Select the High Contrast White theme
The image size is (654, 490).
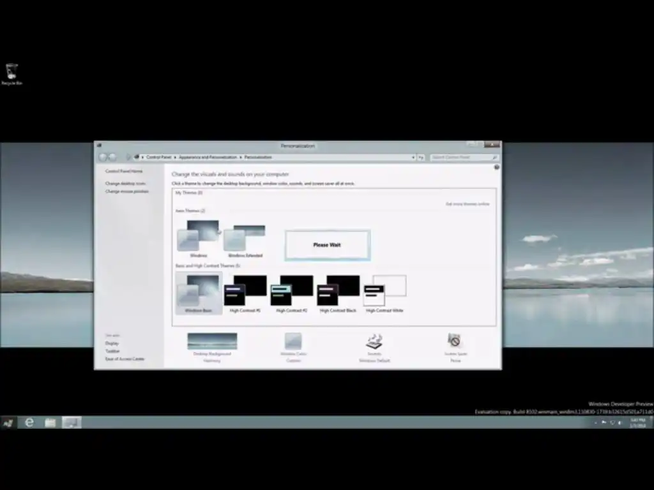[384, 293]
